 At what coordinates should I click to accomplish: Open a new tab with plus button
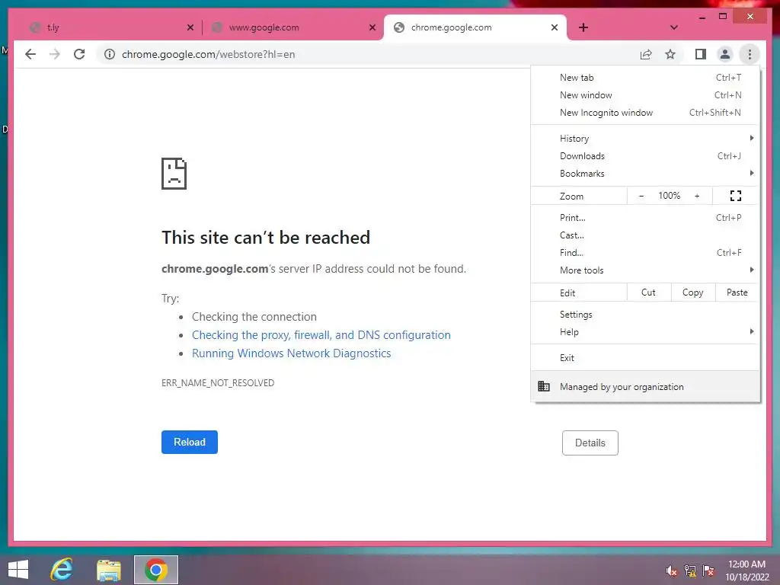[x=583, y=27]
